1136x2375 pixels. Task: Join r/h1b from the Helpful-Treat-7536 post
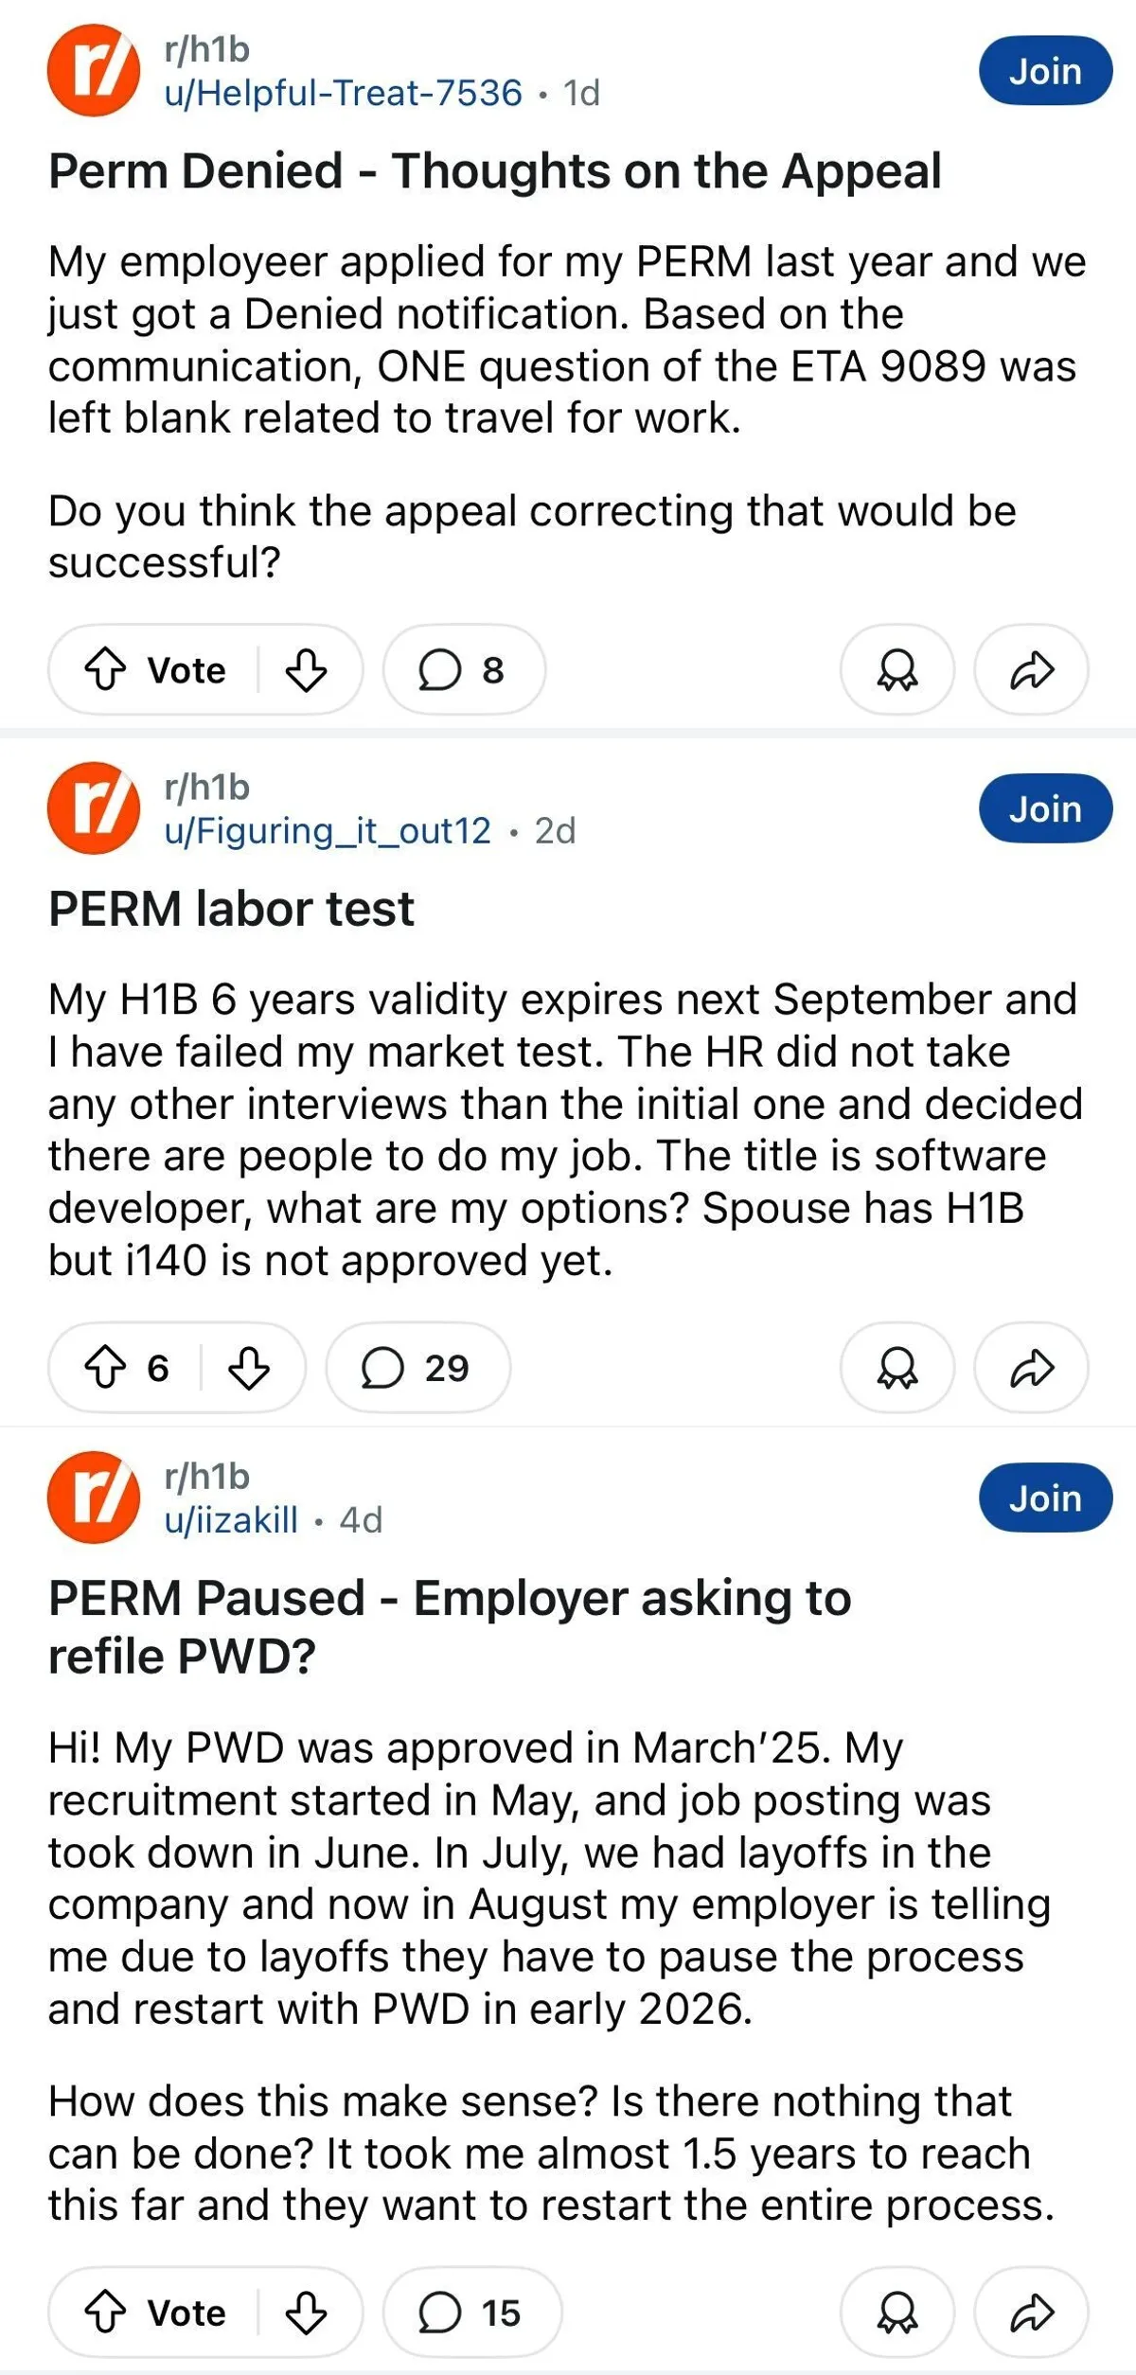[1044, 71]
